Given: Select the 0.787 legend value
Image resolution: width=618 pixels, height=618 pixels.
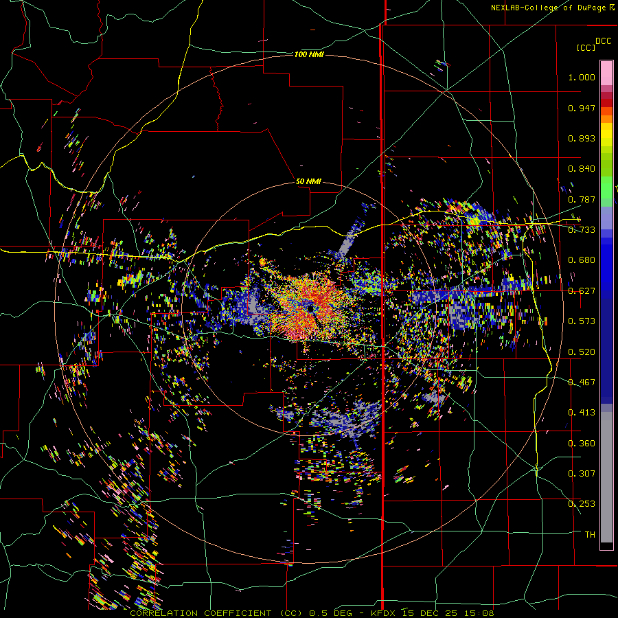Looking at the screenshot, I should [582, 199].
